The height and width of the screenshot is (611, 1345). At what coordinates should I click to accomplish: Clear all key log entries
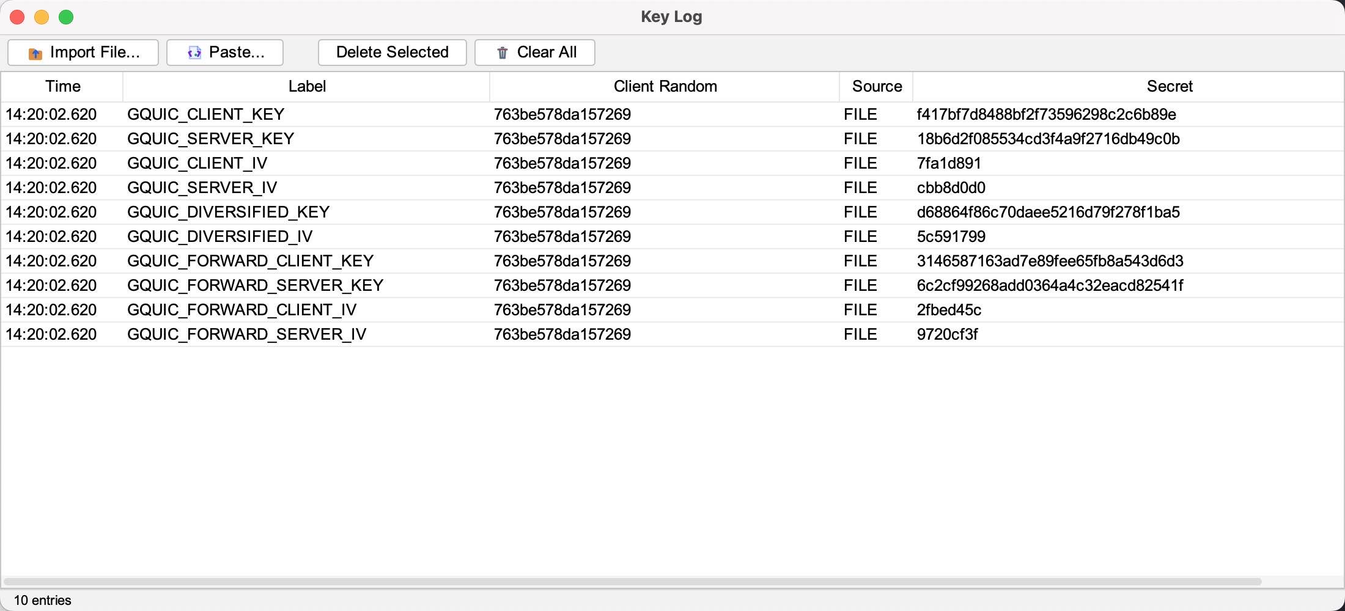(x=534, y=53)
